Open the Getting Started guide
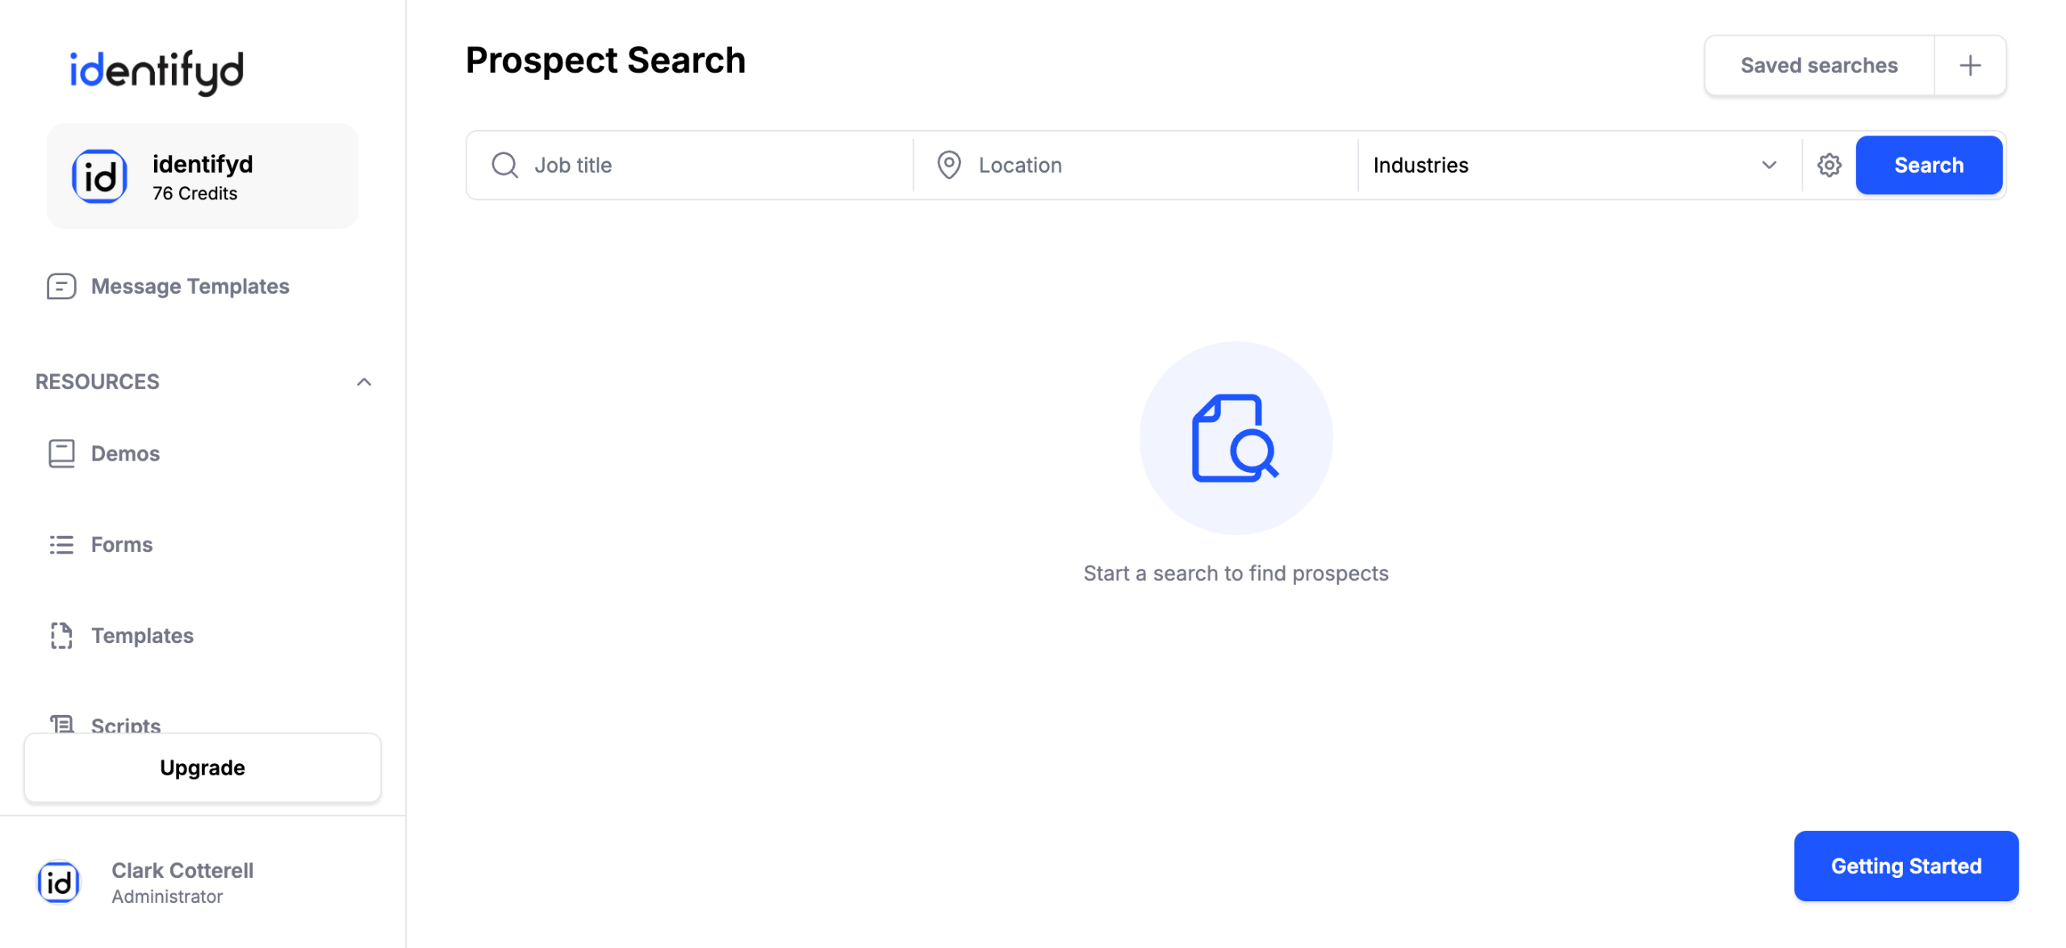This screenshot has height=948, width=2066. point(1905,866)
